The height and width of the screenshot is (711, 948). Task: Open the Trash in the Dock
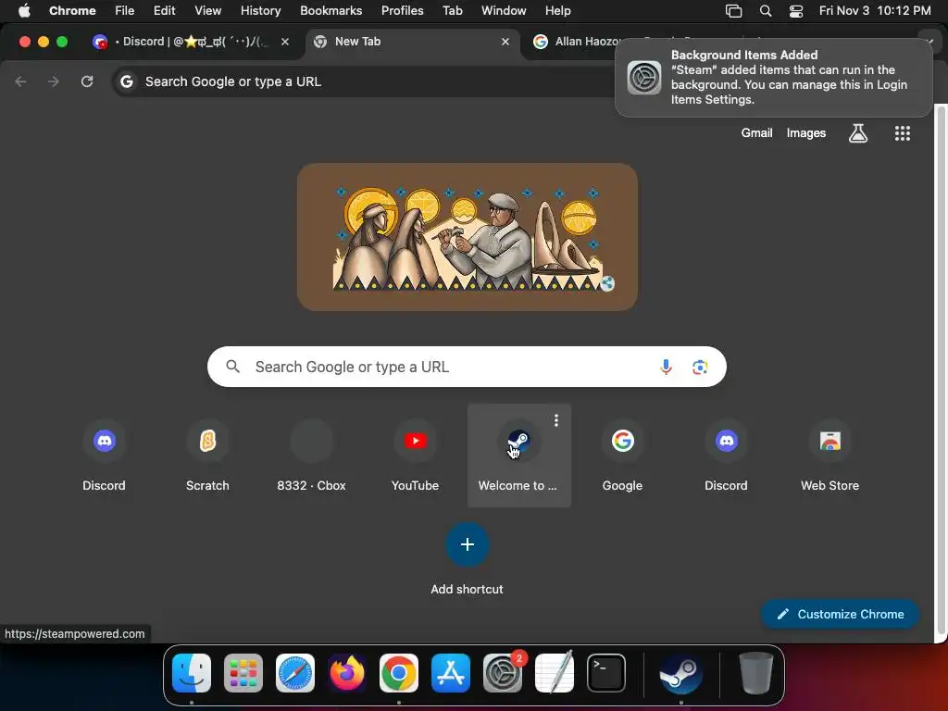[755, 673]
